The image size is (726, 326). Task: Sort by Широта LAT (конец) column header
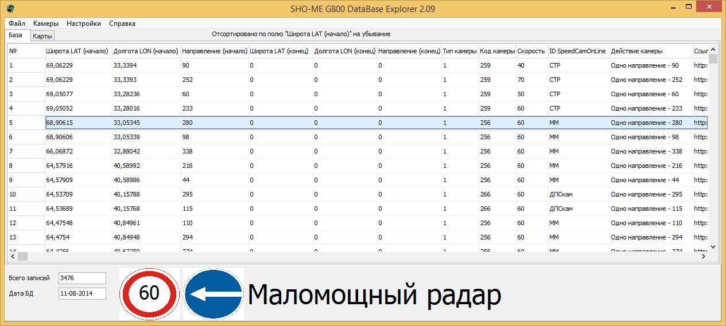281,51
